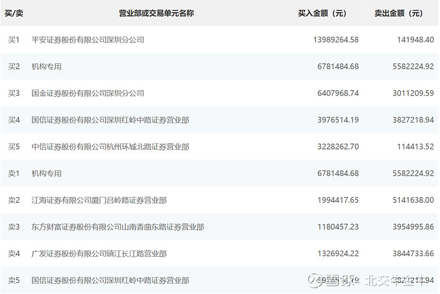Select buy amount 6781484.68 in 买2 row
Screen dimensions: 440x294
[x=338, y=66]
